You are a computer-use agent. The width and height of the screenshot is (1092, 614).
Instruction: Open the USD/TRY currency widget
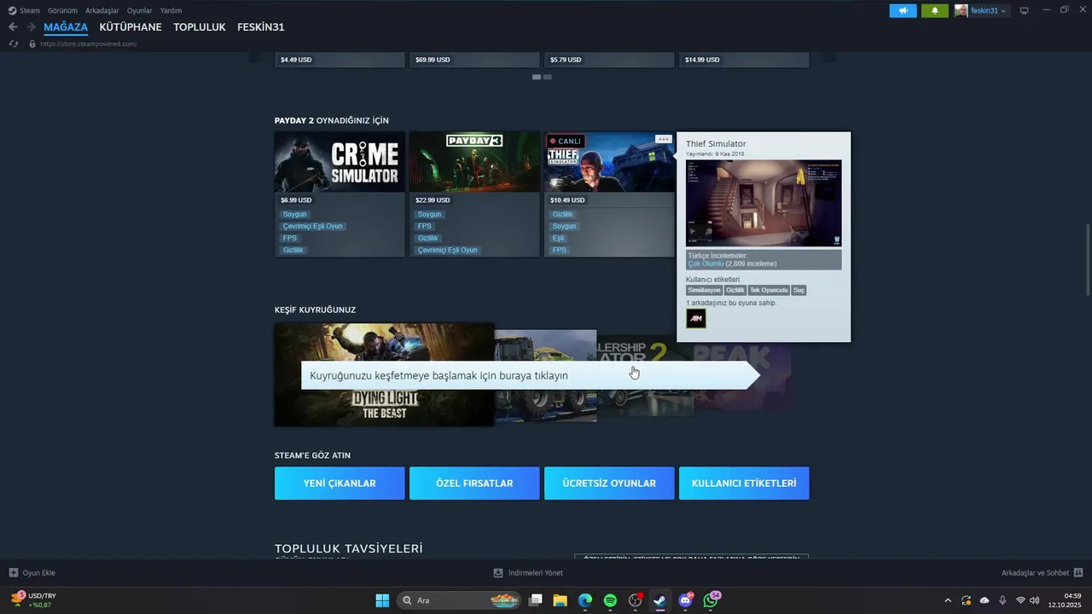[x=34, y=600]
